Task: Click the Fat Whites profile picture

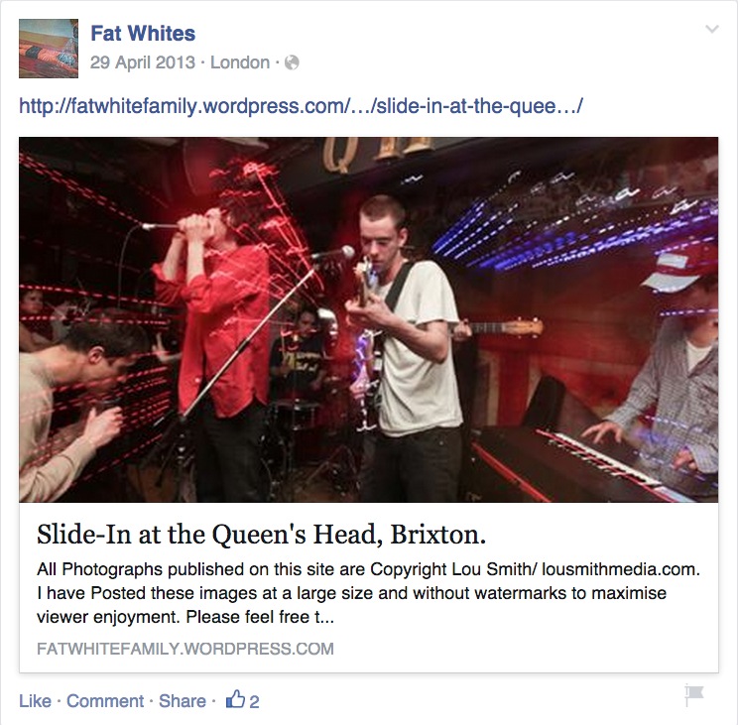Action: point(49,49)
